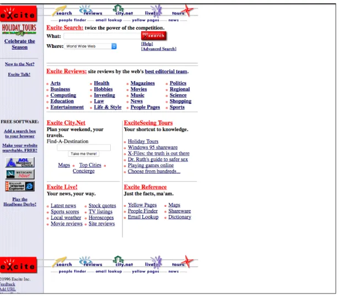Open the Excite Talk! link
The image size is (339, 296).
coord(19,74)
